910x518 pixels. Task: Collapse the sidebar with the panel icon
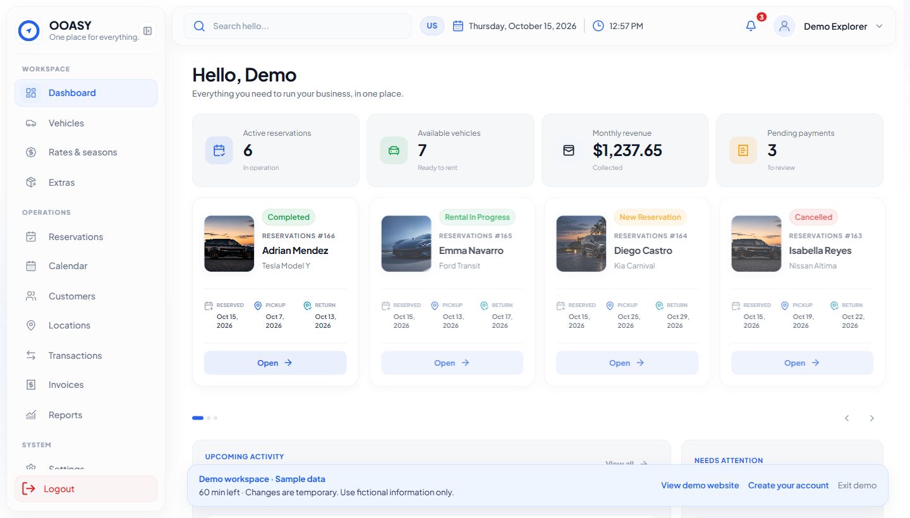[147, 31]
